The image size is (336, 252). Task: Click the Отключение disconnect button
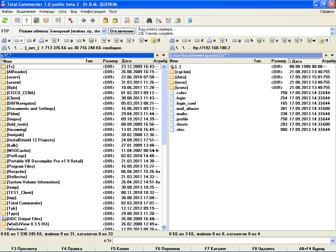tap(122, 31)
